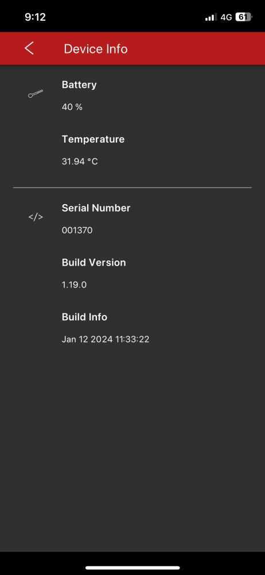This screenshot has height=575, width=265.
Task: Tap the 4G network indicator
Action: pyautogui.click(x=226, y=17)
